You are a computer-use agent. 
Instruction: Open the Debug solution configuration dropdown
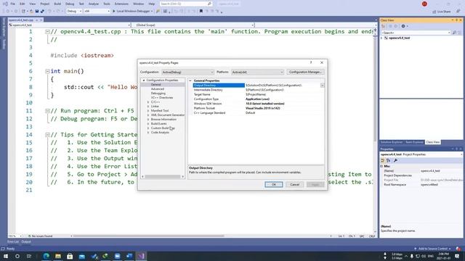(x=74, y=12)
